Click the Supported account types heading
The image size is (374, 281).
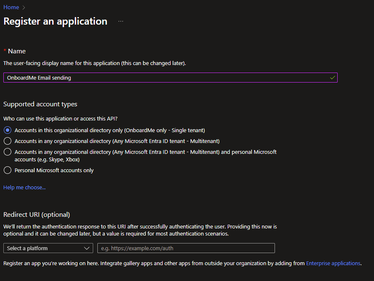coord(40,104)
